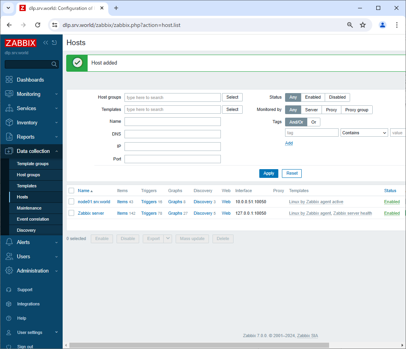The height and width of the screenshot is (349, 406).
Task: Click the sidebar search magnifier icon
Action: tap(54, 64)
